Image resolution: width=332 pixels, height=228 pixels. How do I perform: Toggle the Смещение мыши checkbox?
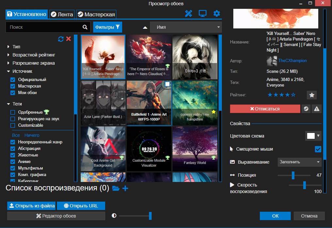(318, 149)
